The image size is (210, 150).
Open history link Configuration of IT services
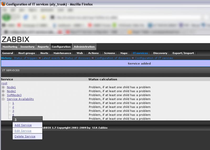click(x=154, y=58)
